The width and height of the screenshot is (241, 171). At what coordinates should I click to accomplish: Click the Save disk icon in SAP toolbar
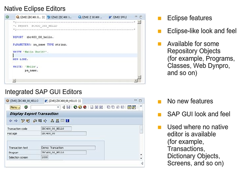tap(69, 107)
